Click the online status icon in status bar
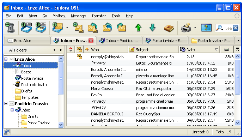 [7, 132]
